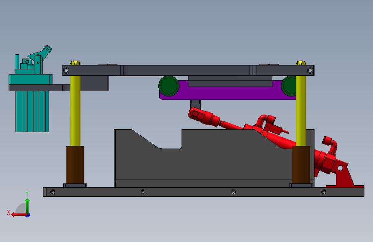Select the teal ribbed cylinder body

(x=32, y=112)
